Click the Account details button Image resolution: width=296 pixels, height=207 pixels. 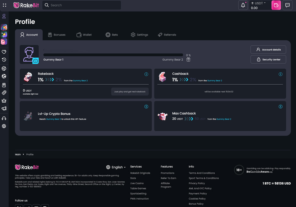(268, 50)
